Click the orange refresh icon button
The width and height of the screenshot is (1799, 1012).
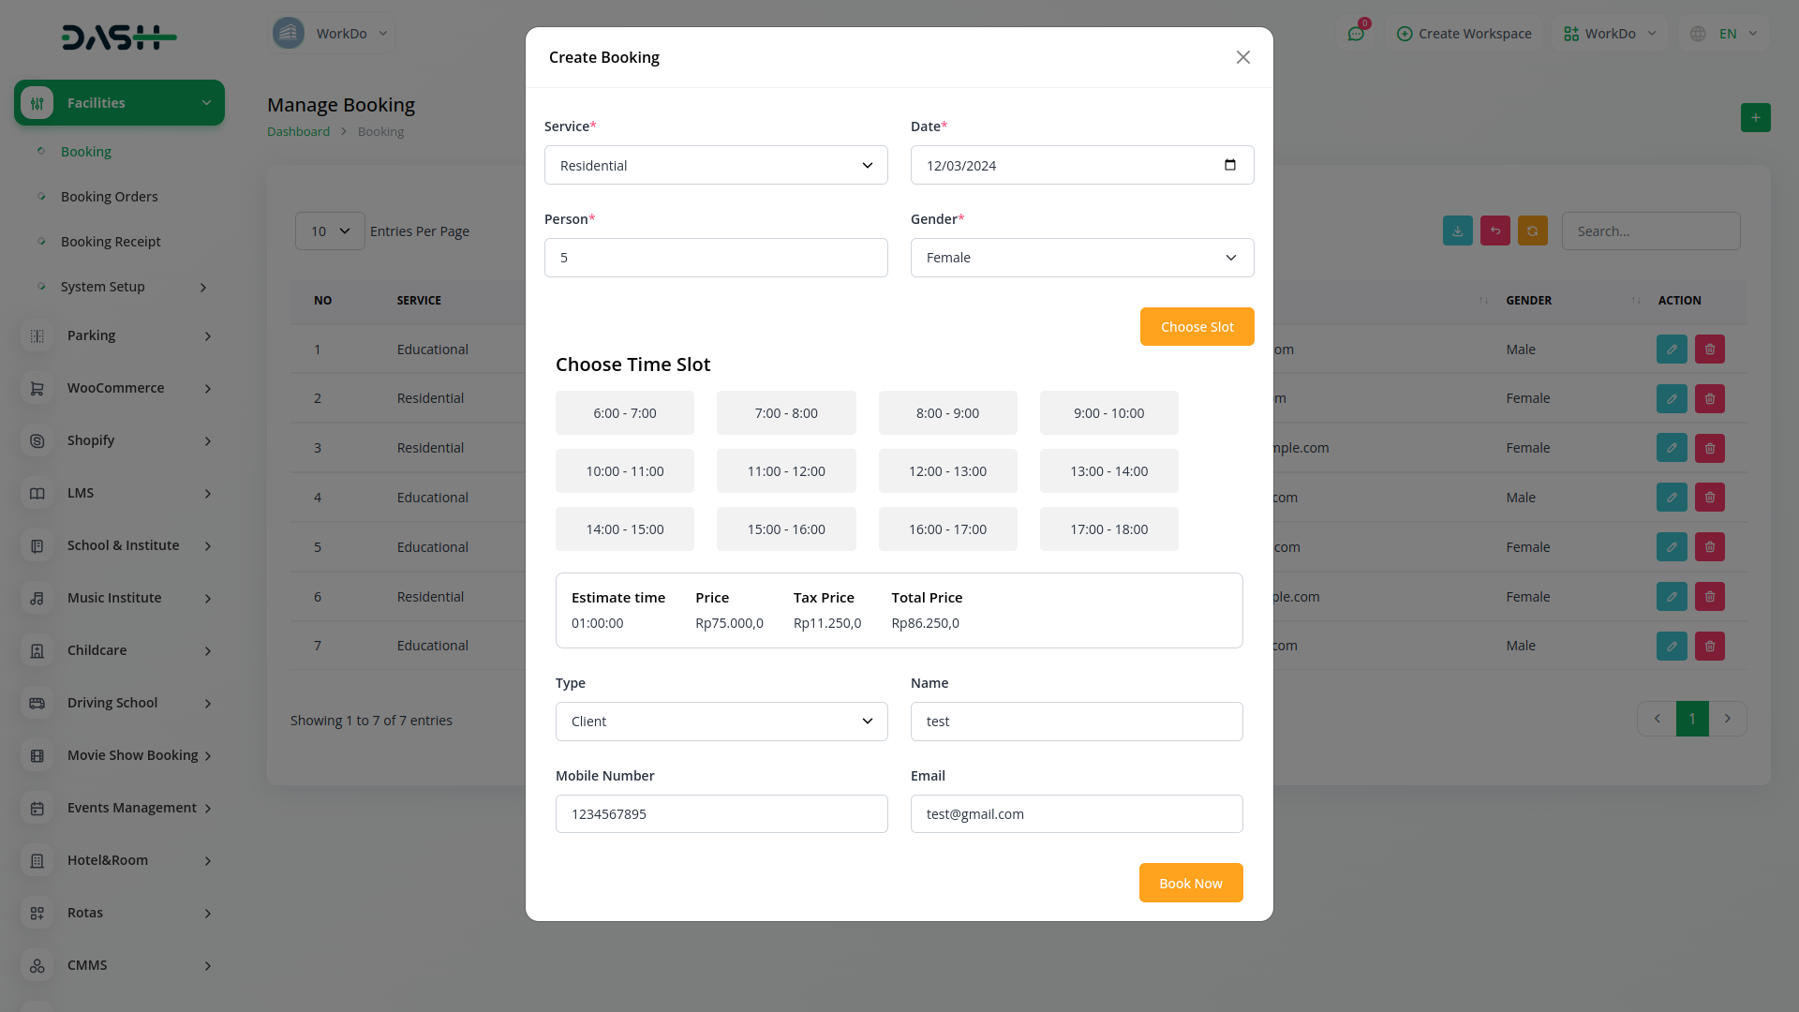coord(1532,231)
